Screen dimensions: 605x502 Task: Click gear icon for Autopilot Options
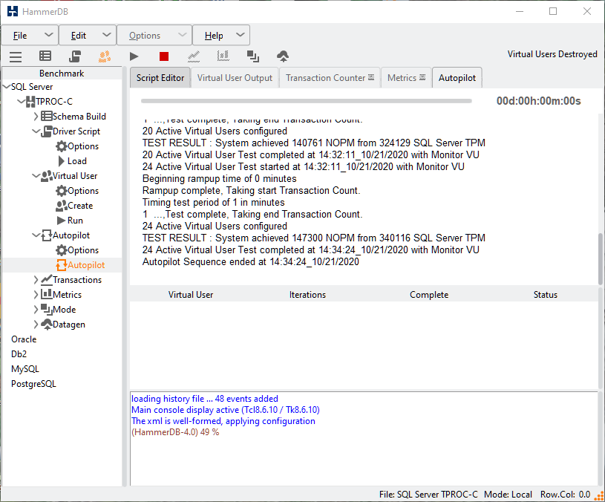(62, 250)
